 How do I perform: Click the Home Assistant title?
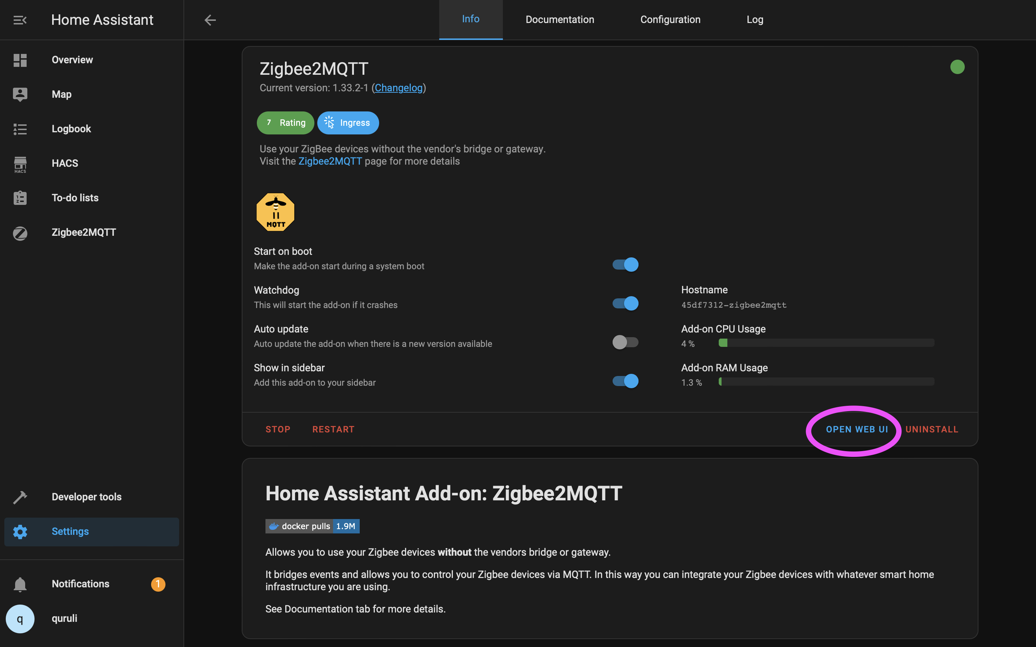(102, 20)
